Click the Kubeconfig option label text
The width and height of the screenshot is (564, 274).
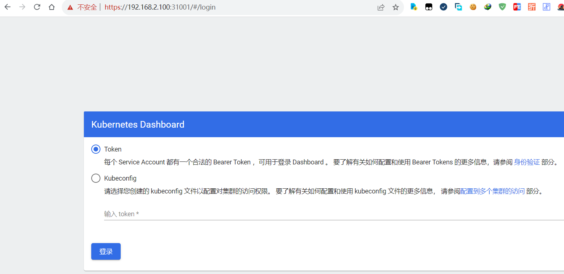120,178
